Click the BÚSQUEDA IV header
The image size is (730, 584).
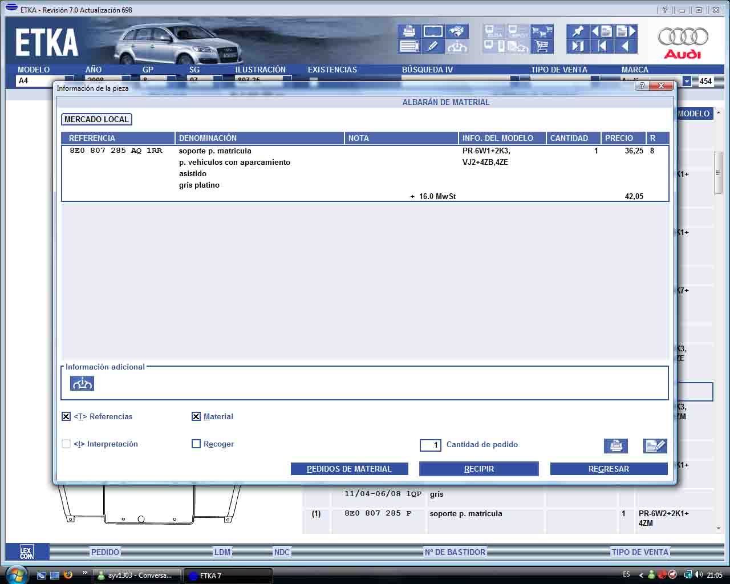(x=427, y=70)
